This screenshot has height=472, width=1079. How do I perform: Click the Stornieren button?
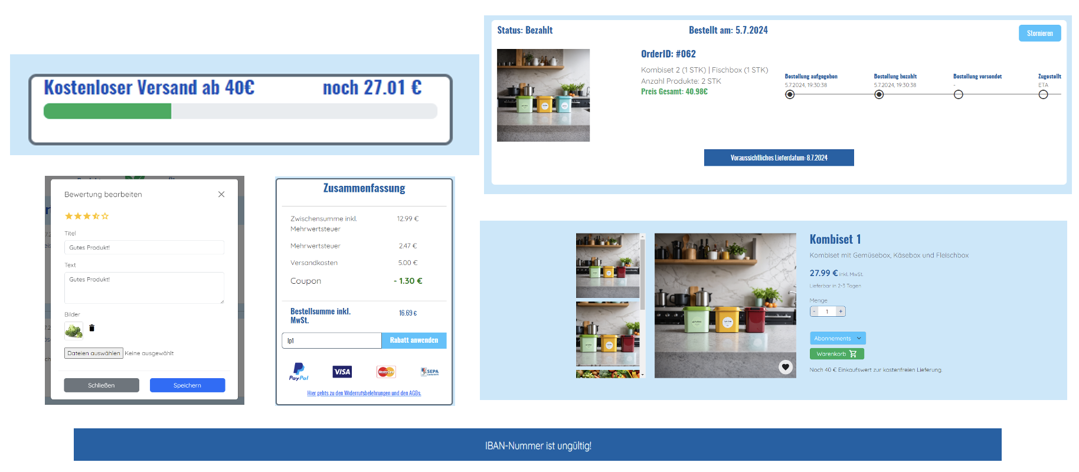1039,34
